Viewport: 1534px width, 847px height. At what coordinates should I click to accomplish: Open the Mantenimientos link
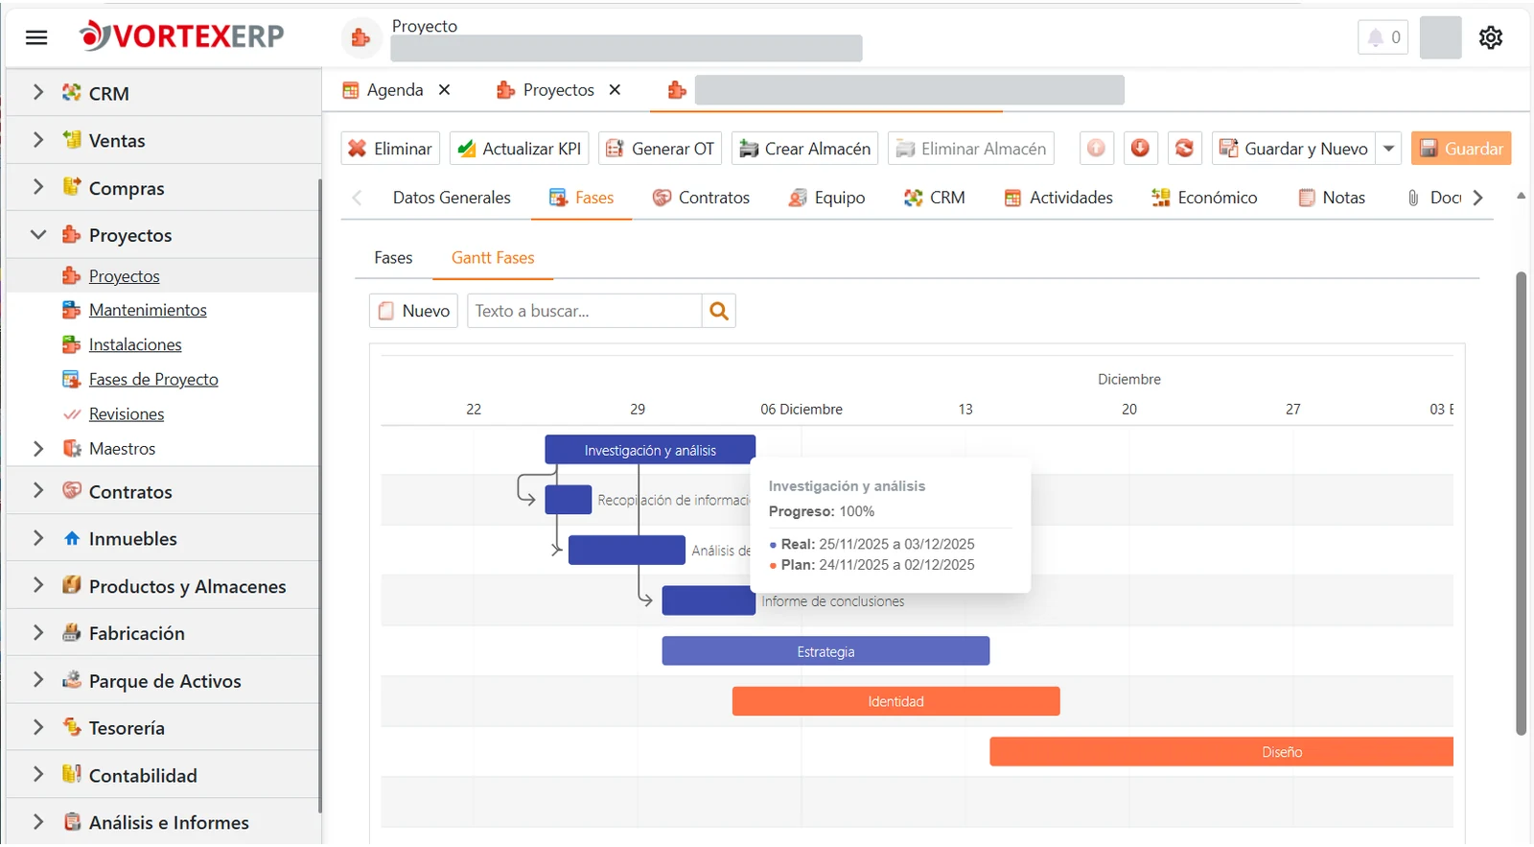pyautogui.click(x=148, y=311)
